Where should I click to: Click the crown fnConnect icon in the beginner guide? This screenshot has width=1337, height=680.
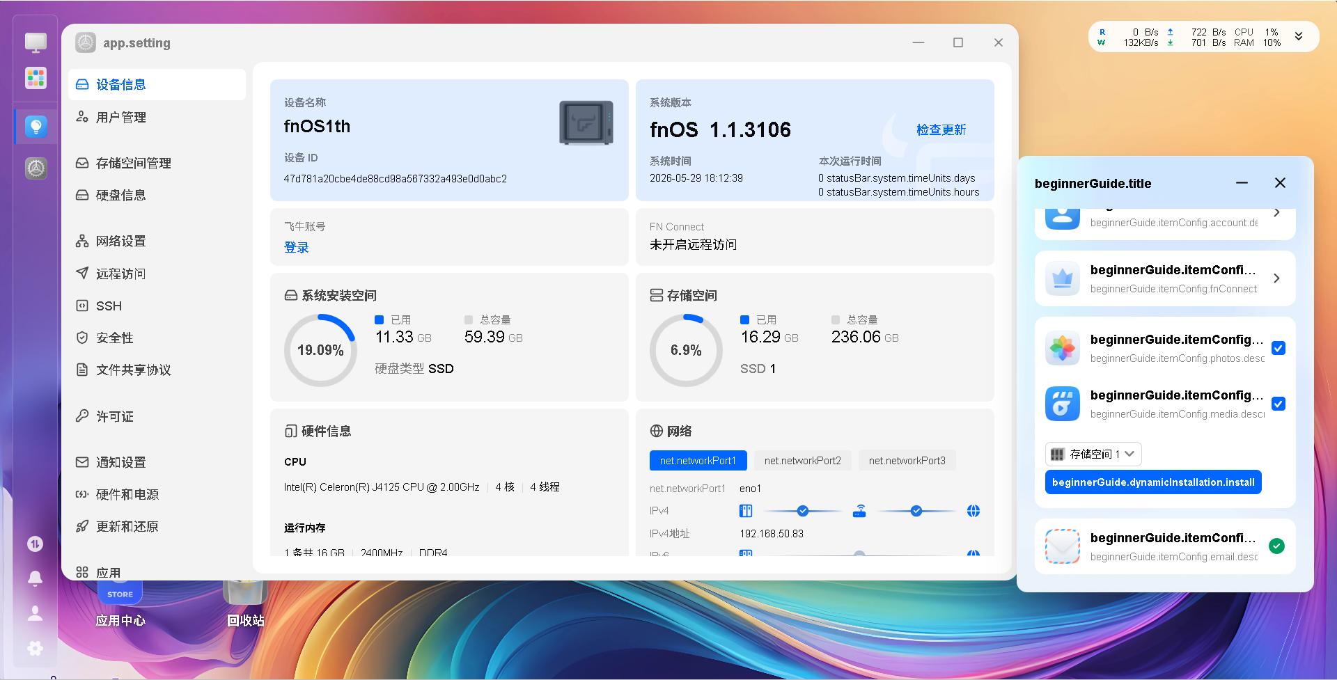pyautogui.click(x=1063, y=278)
